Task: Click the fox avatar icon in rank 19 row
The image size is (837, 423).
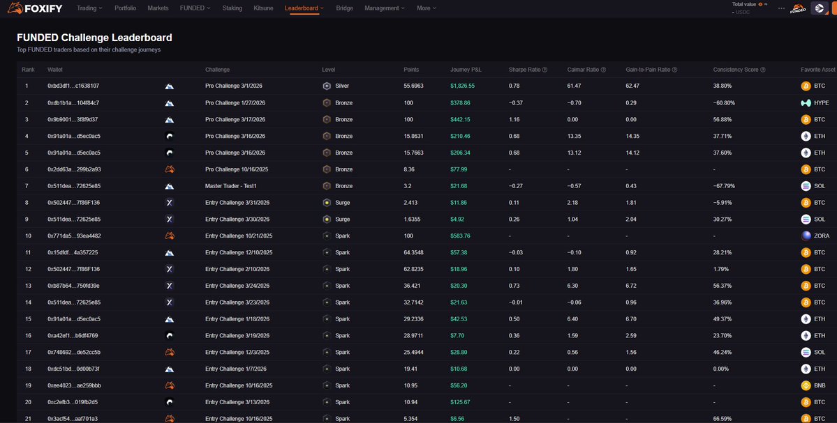Action: 169,385
